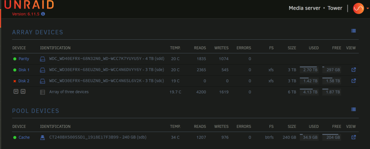Click the Disk 1 writes value 545
This screenshot has height=149, width=370.
click(x=225, y=70)
